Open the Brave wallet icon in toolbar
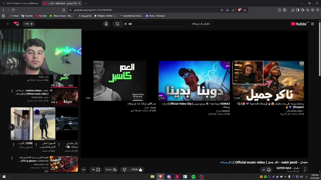321x180 pixels. click(x=302, y=10)
